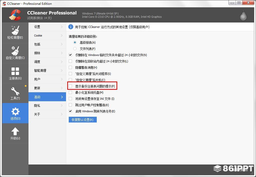Open the 用户 options page
The image size is (256, 177).
(x=47, y=79)
